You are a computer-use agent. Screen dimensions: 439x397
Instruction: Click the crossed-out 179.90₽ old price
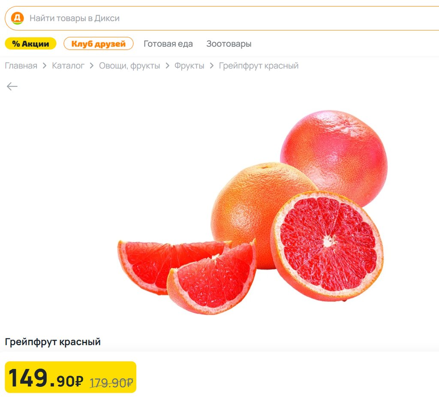pyautogui.click(x=111, y=382)
